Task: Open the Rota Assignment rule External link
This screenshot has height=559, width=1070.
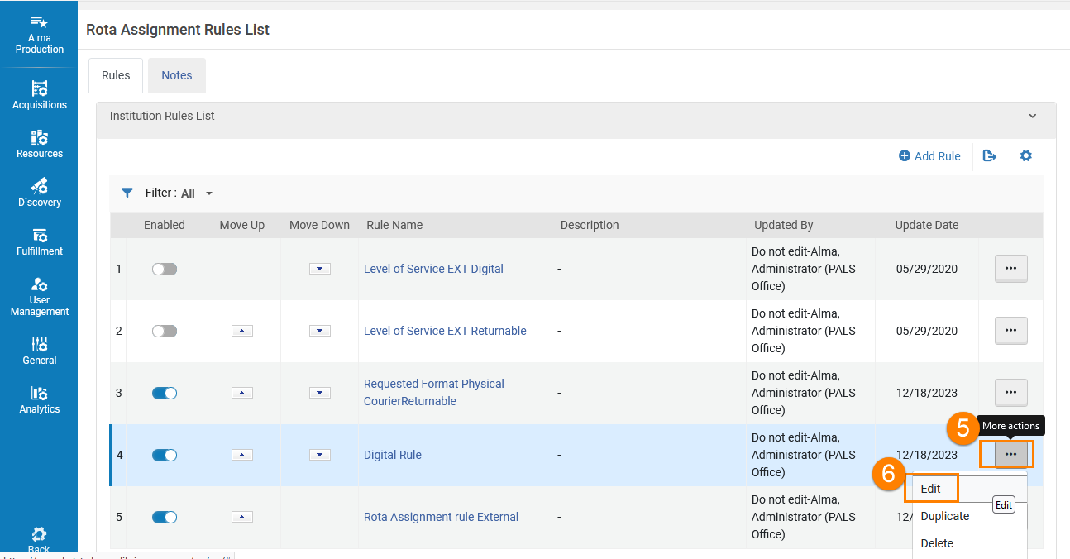Action: [x=441, y=517]
